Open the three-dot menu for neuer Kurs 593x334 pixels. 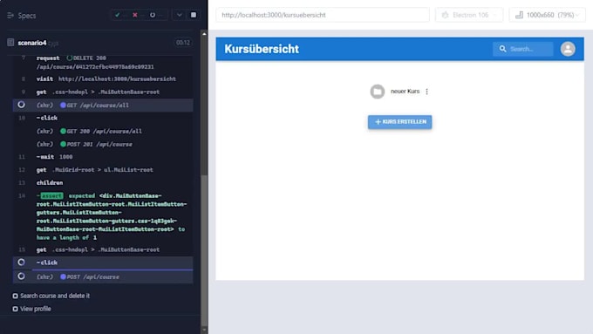coord(427,92)
